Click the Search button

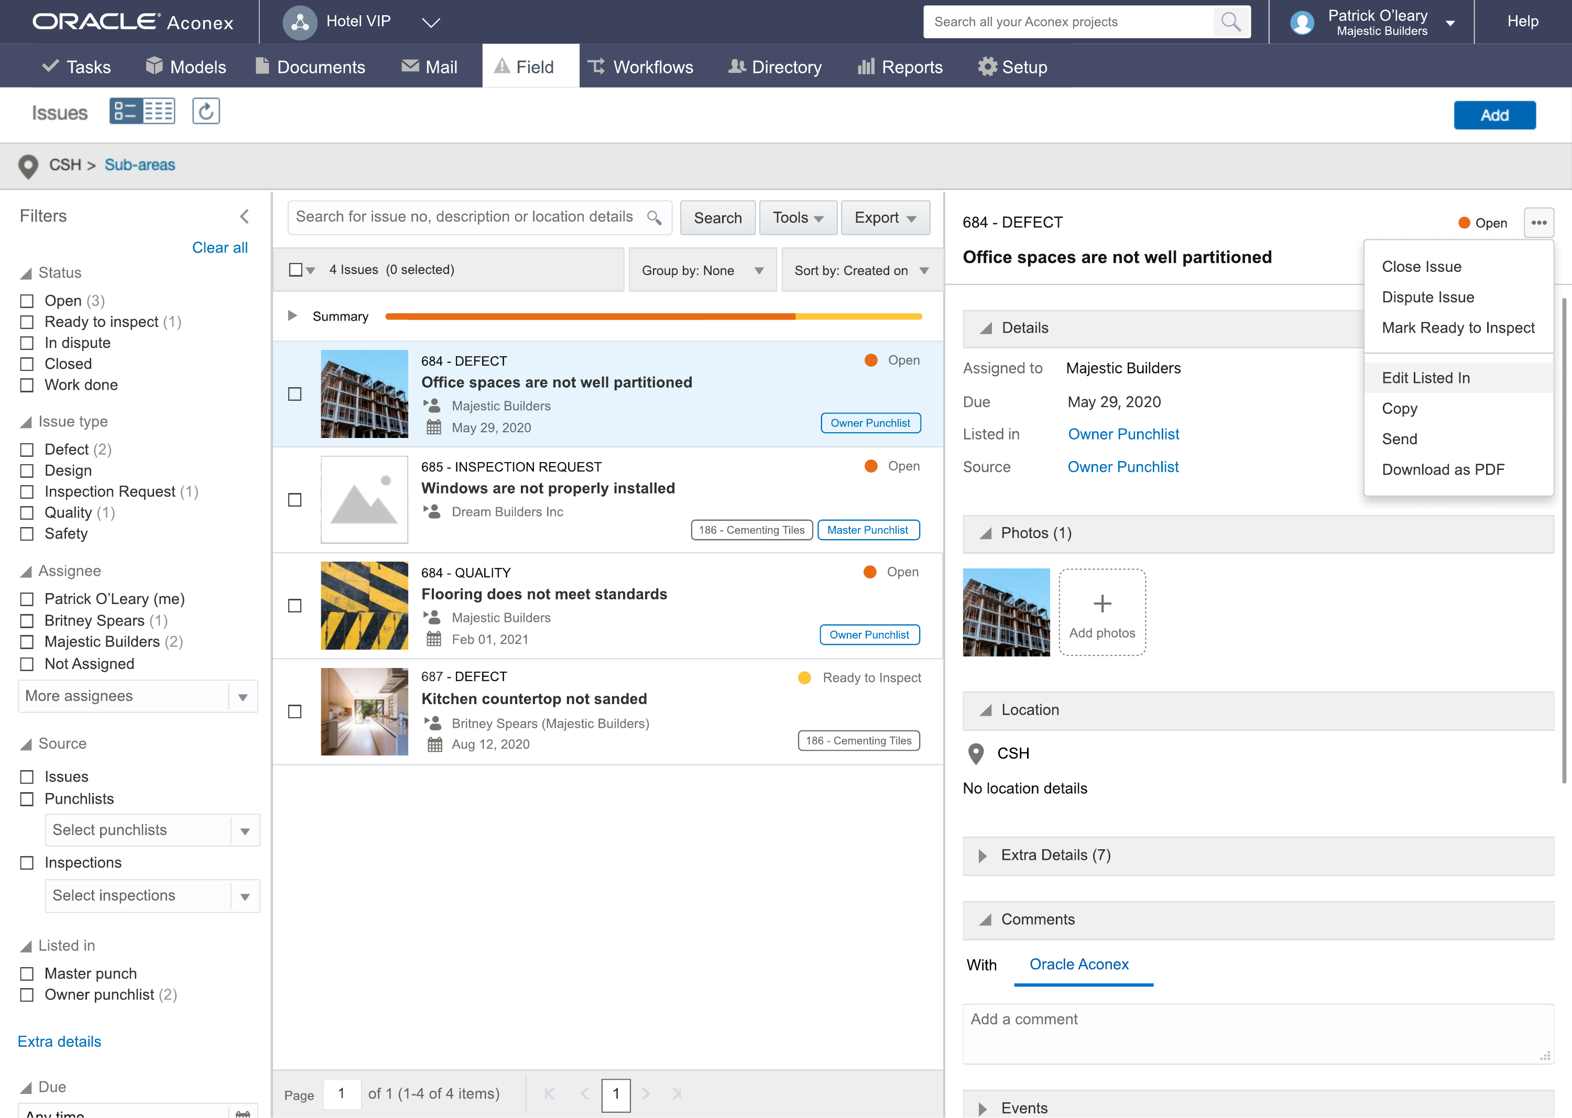tap(717, 217)
